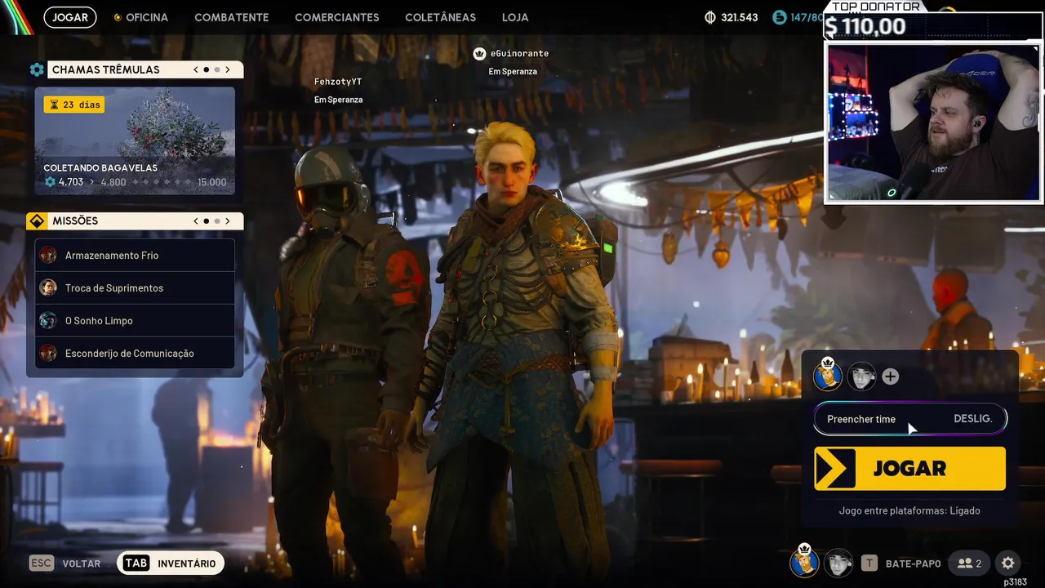
Task: Go to next Missões page
Action: click(228, 220)
